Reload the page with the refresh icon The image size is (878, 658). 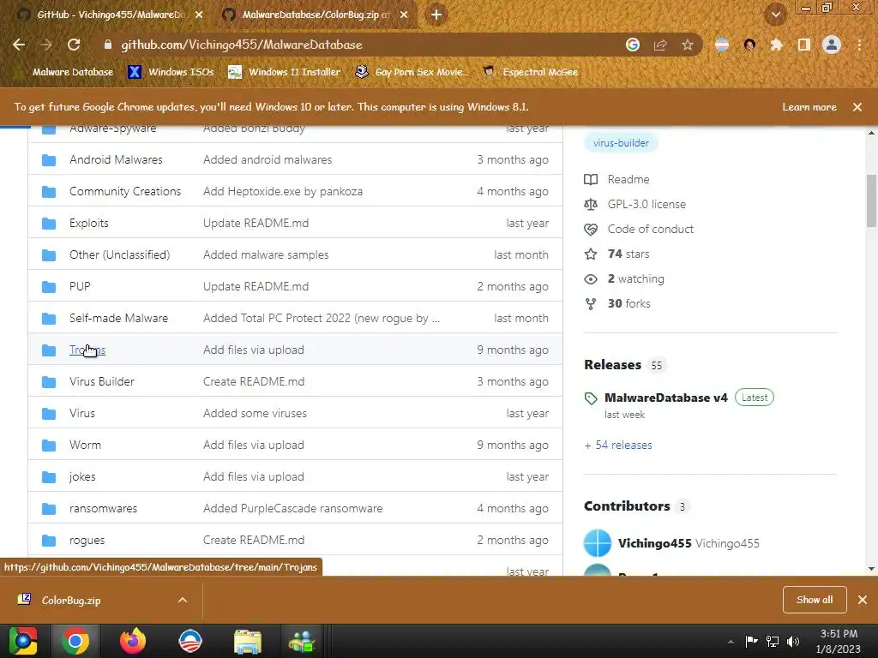[x=74, y=45]
